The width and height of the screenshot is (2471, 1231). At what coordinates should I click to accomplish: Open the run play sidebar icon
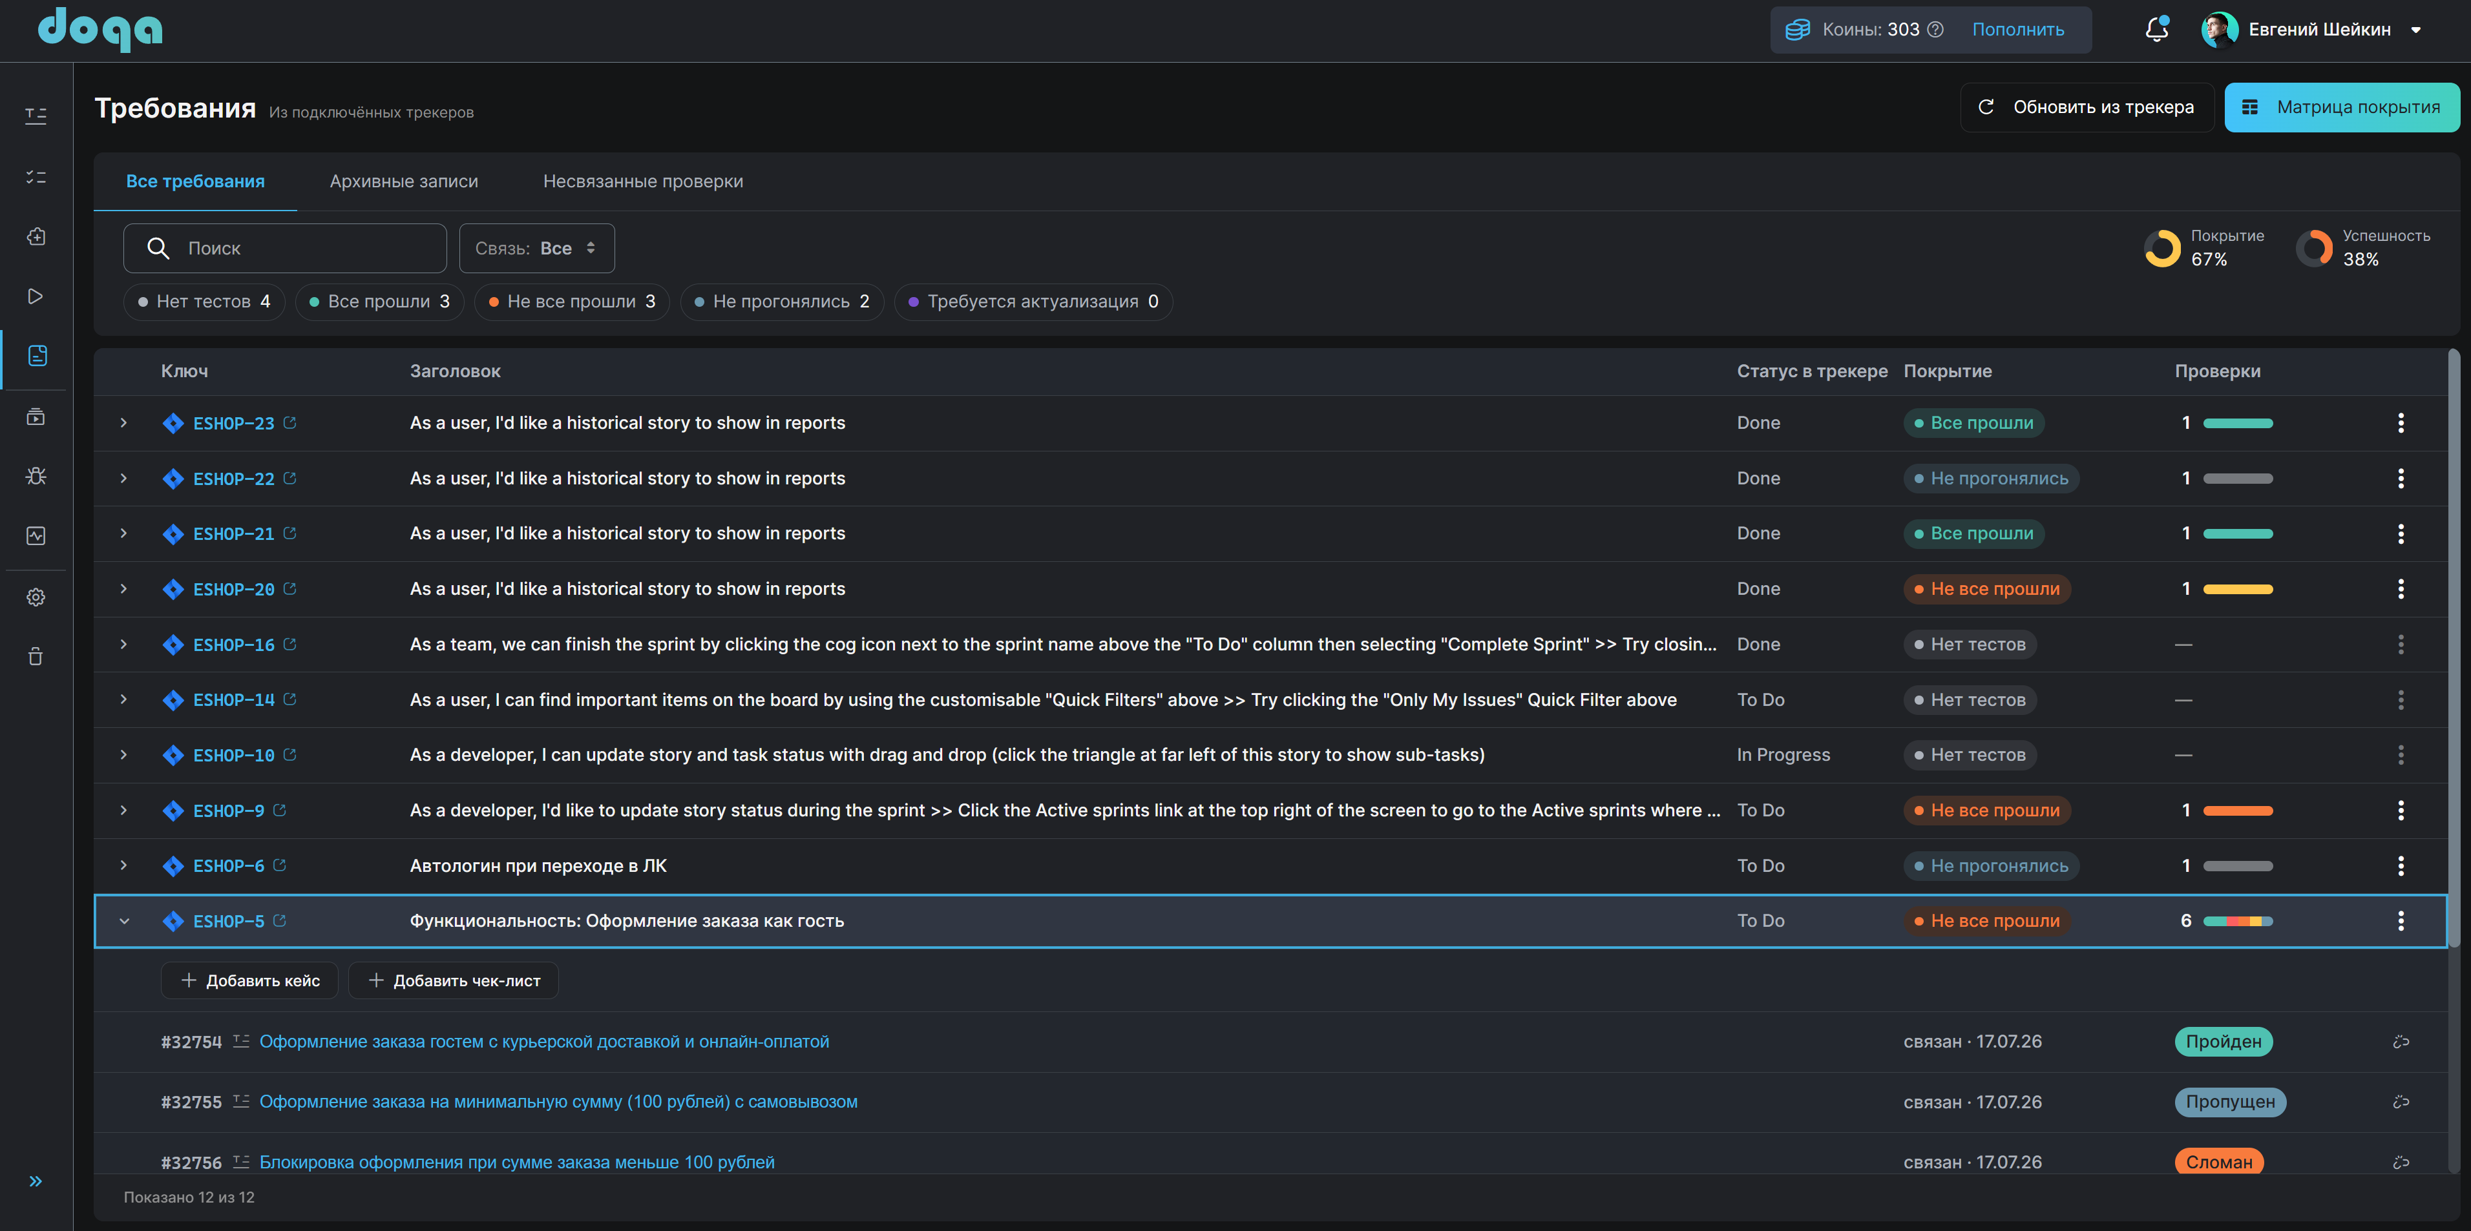click(x=36, y=296)
